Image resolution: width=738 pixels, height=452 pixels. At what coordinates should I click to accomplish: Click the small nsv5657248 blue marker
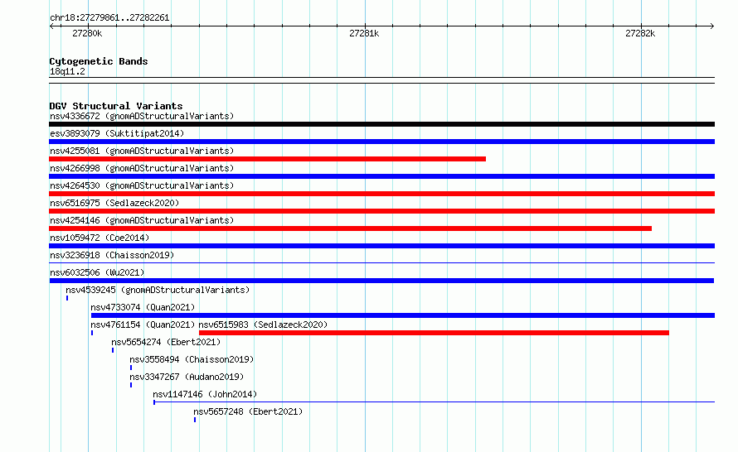pos(194,420)
